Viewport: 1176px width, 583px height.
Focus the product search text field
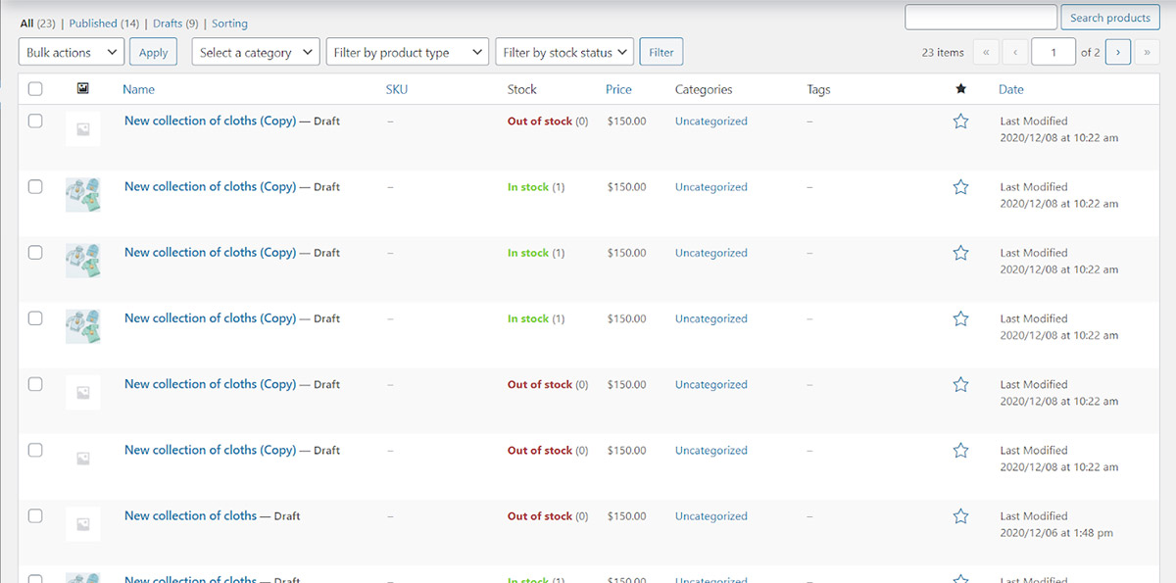pyautogui.click(x=980, y=18)
